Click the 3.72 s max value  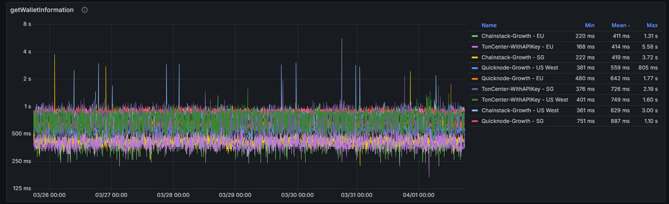tap(651, 57)
